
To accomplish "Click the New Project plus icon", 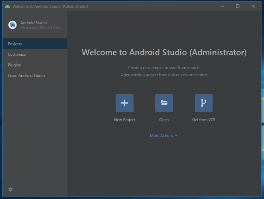I will click(x=125, y=103).
